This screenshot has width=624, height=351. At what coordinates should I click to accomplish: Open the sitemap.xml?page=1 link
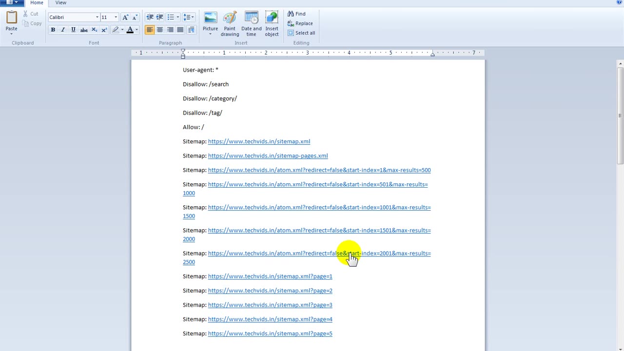[x=270, y=276]
